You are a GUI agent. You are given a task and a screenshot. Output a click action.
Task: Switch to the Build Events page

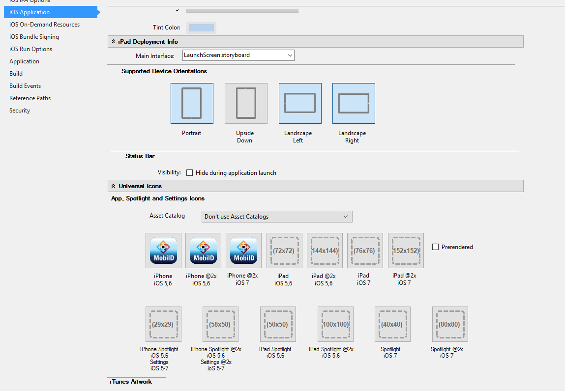click(25, 86)
